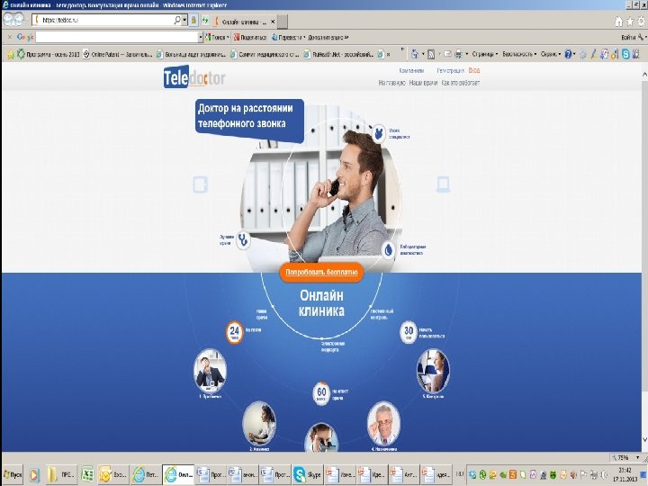648x486 pixels.
Task: Click the microscope scientist thumbnail
Action: [x=321, y=438]
